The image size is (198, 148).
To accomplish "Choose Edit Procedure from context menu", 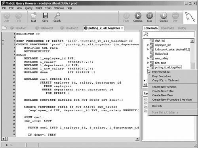I will coord(161,72).
